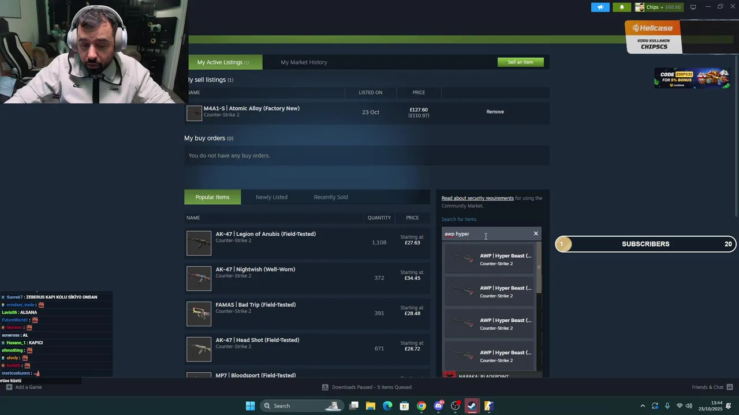This screenshot has height=415, width=739.
Task: Click the Add a Game plus icon
Action: [9, 387]
